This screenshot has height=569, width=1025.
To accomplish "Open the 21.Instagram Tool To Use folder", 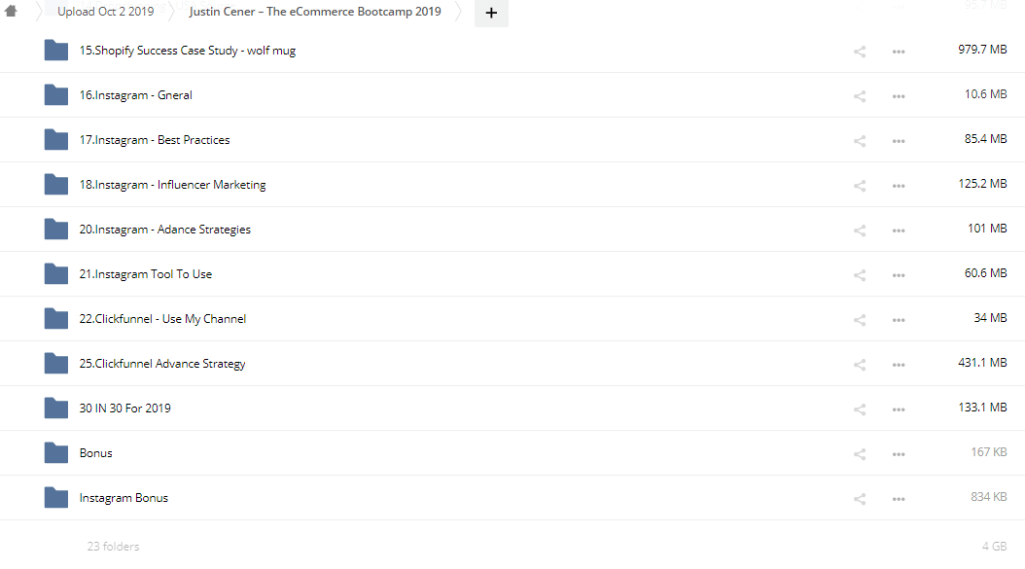I will click(146, 274).
